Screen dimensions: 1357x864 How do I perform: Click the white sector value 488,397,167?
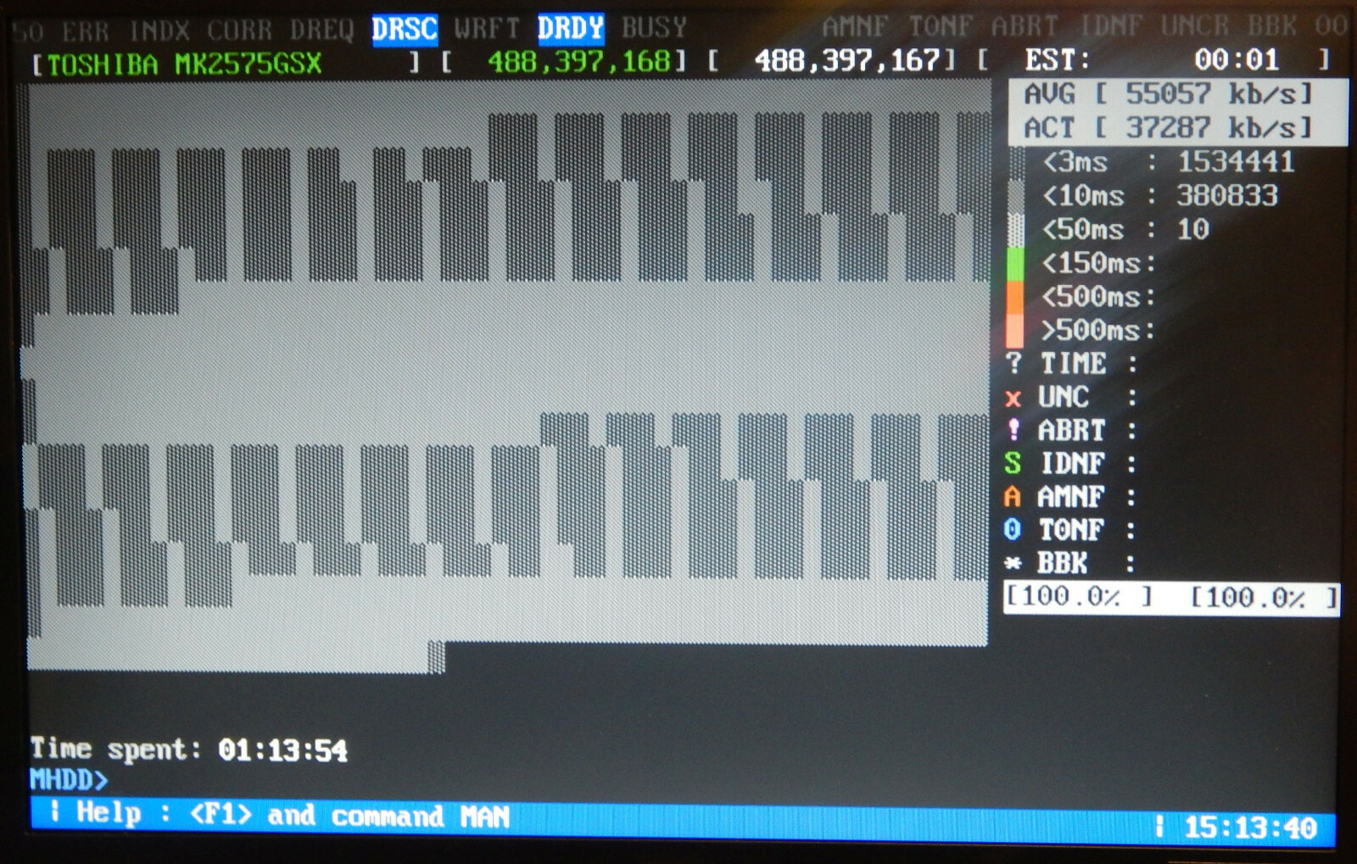tap(848, 60)
